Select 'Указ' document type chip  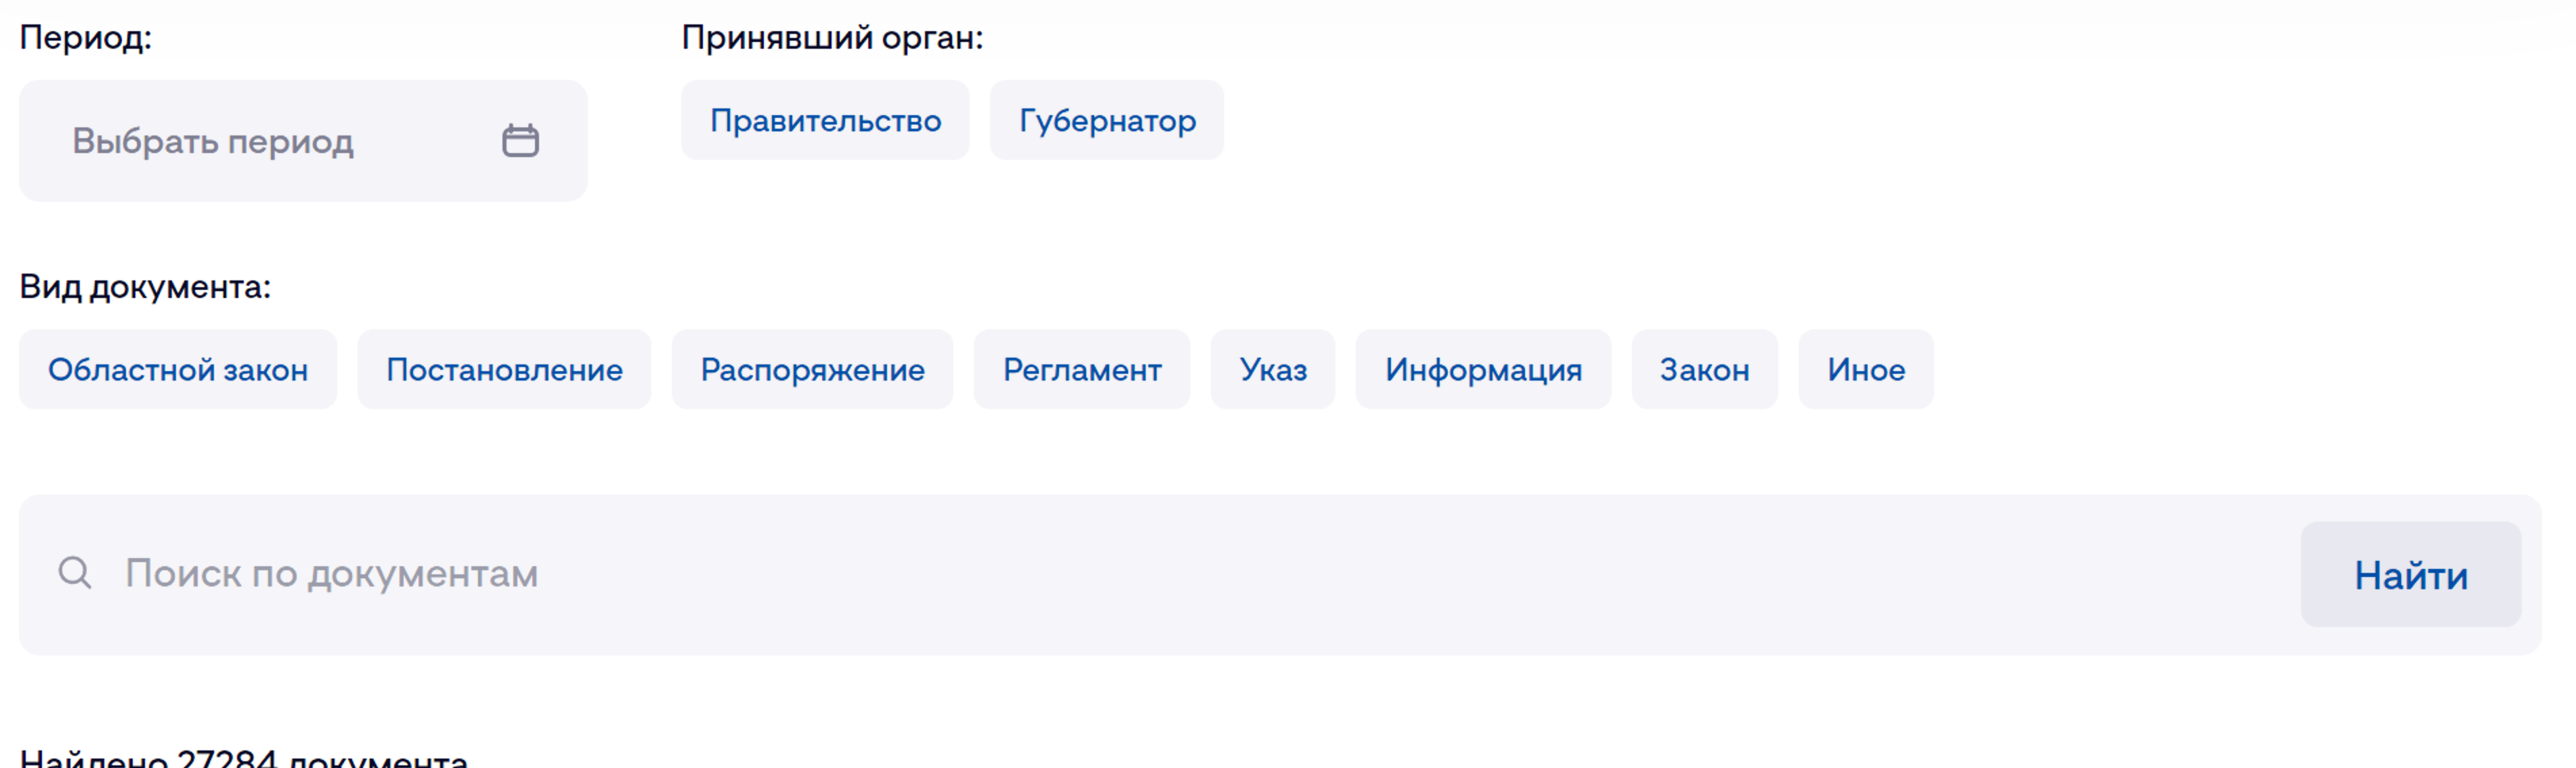(x=1272, y=370)
